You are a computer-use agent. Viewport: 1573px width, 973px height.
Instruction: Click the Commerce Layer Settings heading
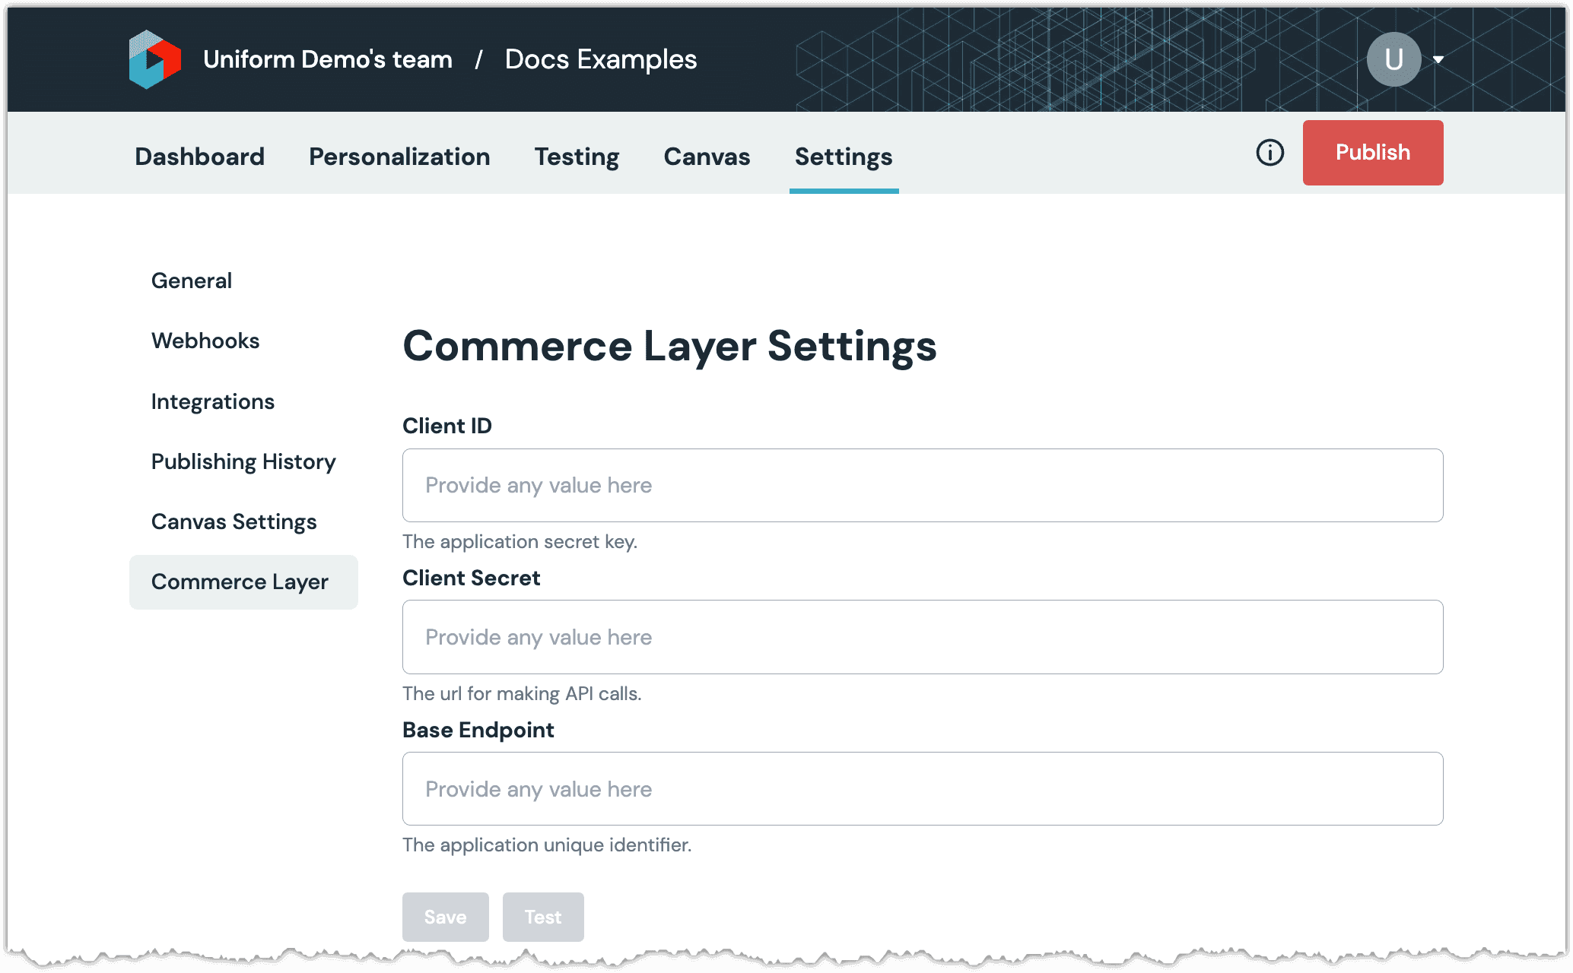coord(670,347)
